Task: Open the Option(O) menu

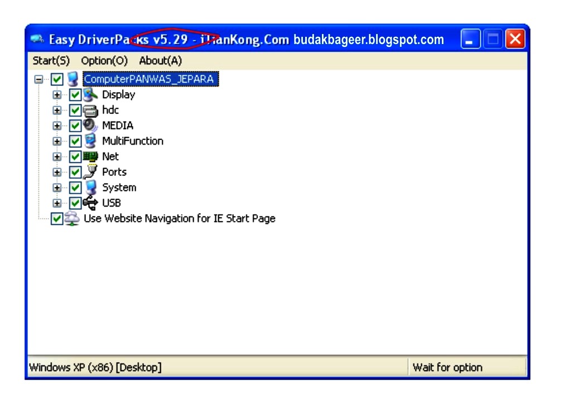Action: pyautogui.click(x=104, y=60)
